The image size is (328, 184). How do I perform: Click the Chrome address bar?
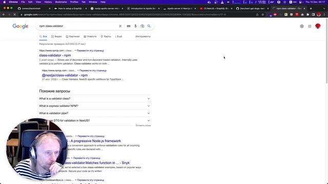pyautogui.click(x=134, y=15)
